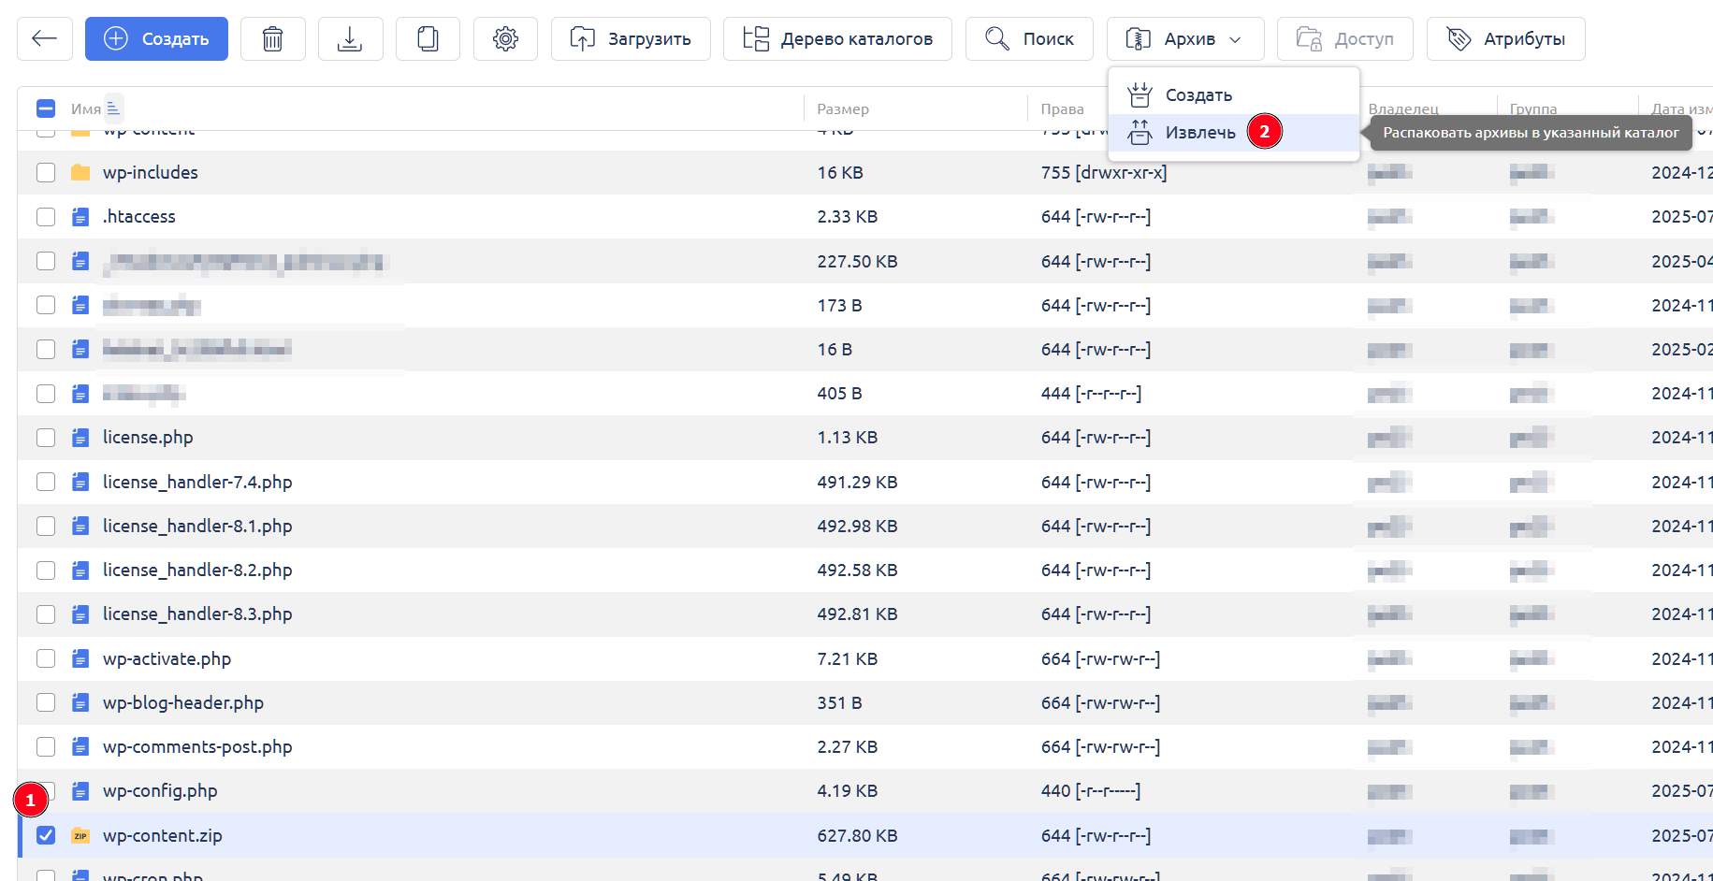Click the download icon in toolbar
Image resolution: width=1713 pixels, height=881 pixels.
click(x=350, y=38)
